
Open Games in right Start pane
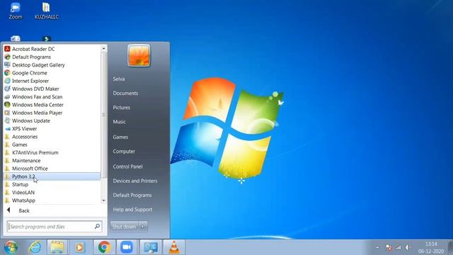tap(120, 137)
